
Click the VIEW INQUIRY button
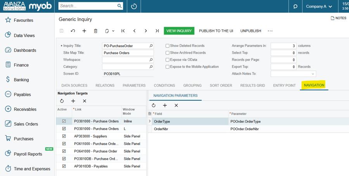(x=179, y=31)
